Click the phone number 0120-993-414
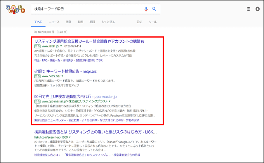 [x=73, y=46]
